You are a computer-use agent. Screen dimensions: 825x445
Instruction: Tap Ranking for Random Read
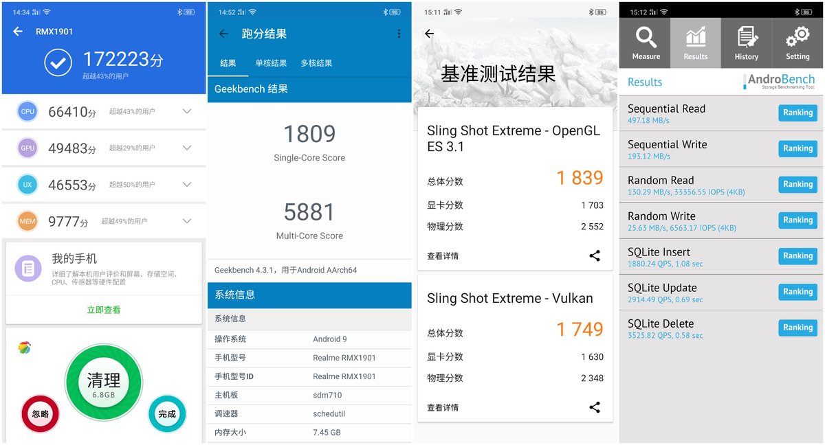[x=797, y=184]
